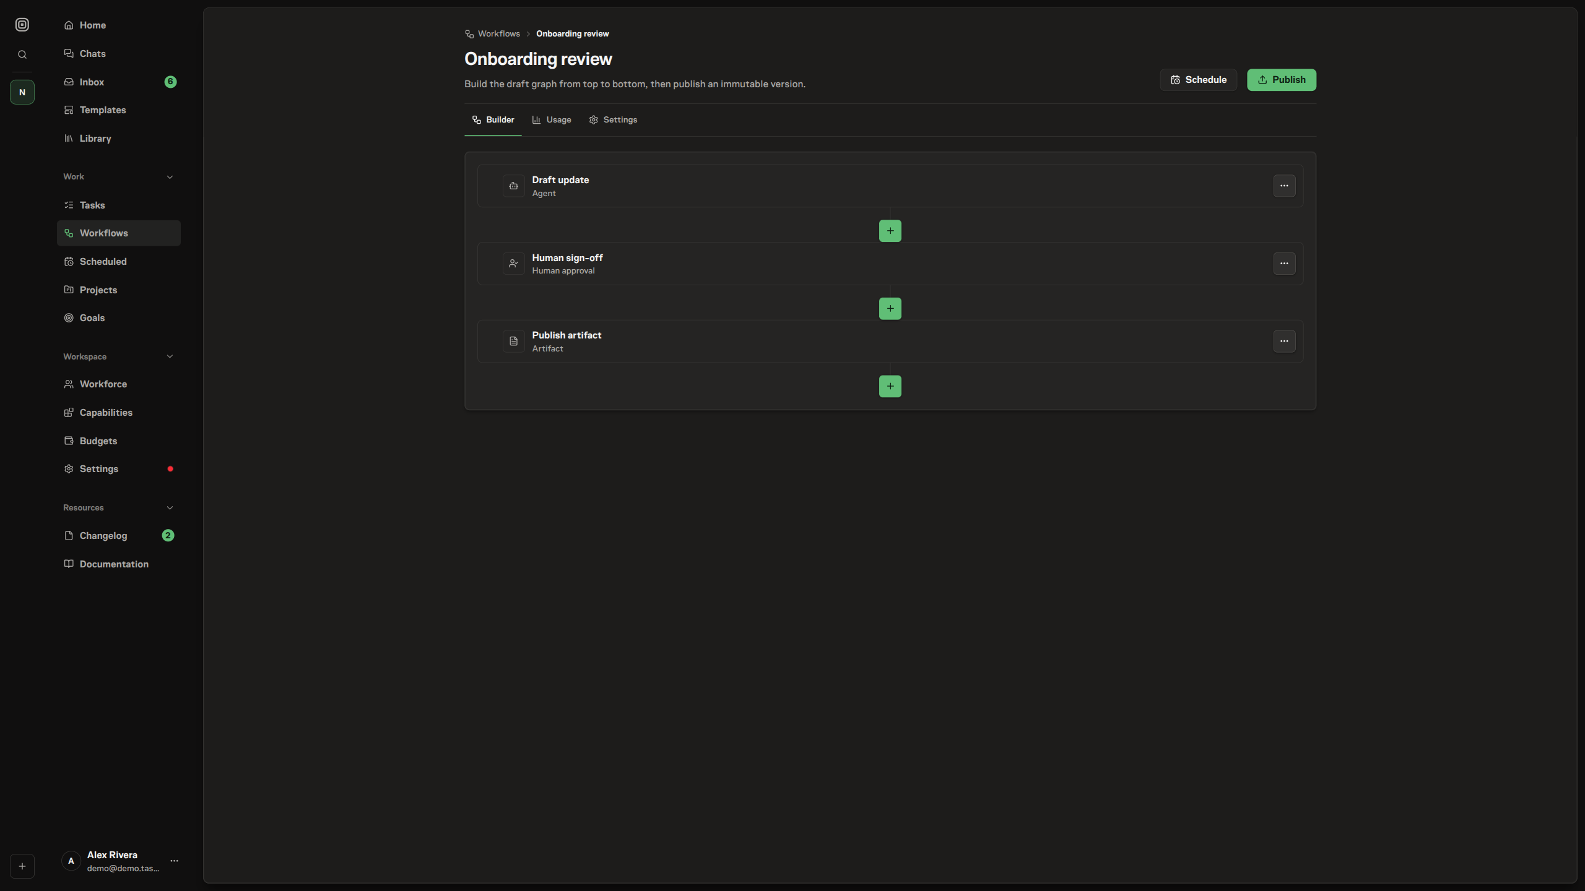Switch to the Usage tab
This screenshot has height=891, width=1585.
[552, 120]
